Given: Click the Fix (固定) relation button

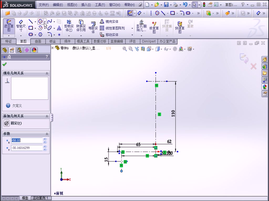Looking at the screenshot, I should 13,123.
